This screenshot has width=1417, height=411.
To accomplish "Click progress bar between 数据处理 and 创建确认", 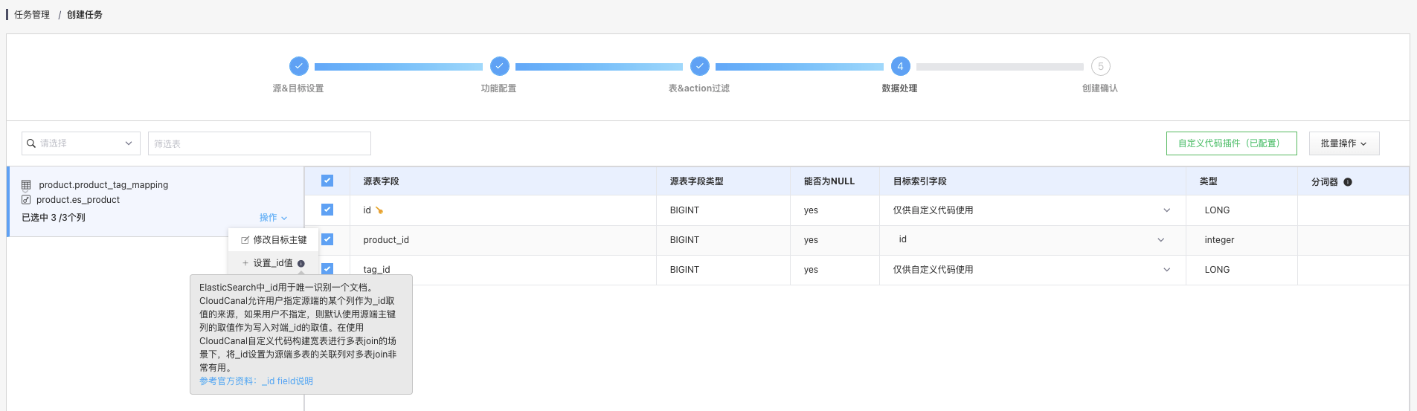I will click(1000, 67).
